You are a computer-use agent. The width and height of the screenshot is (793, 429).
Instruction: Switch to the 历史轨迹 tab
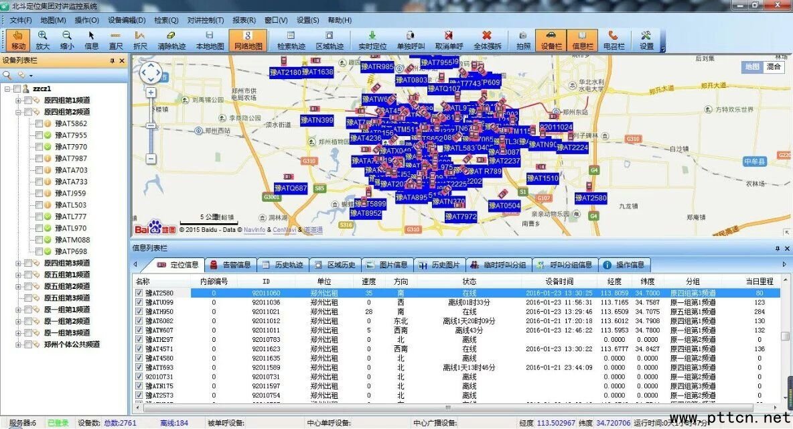click(x=285, y=265)
